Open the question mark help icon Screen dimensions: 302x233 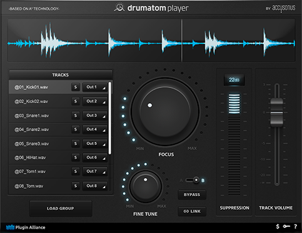(295, 227)
